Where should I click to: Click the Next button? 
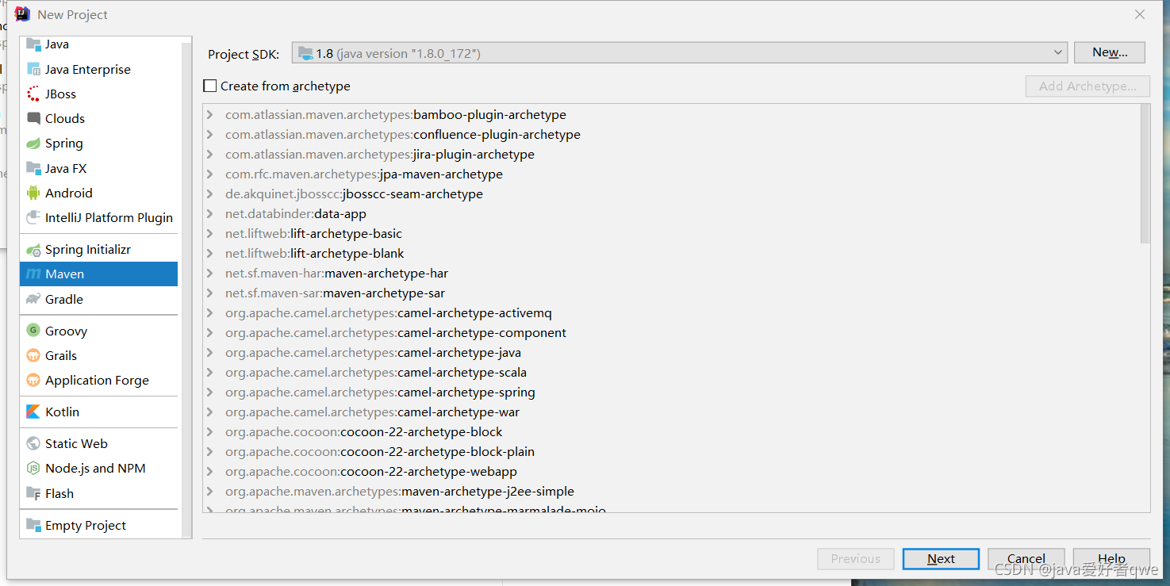[x=941, y=558]
